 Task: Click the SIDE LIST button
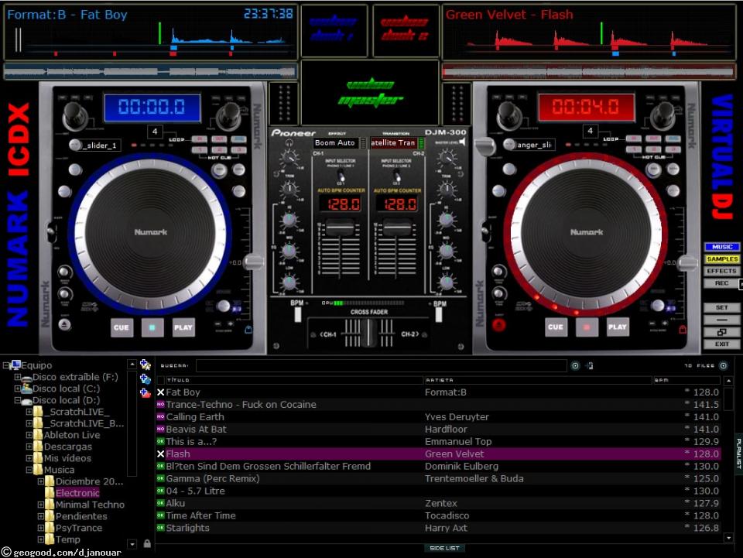444,548
